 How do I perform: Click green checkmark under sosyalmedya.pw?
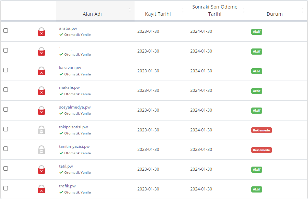coord(61,114)
